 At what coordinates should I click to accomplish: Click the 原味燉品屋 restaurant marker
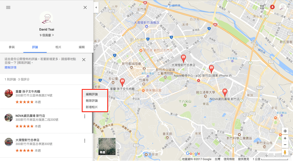tap(143, 90)
